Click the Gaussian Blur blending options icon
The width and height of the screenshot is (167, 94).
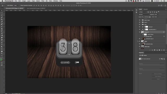point(164,37)
